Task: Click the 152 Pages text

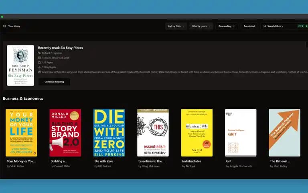Action: 47,62
